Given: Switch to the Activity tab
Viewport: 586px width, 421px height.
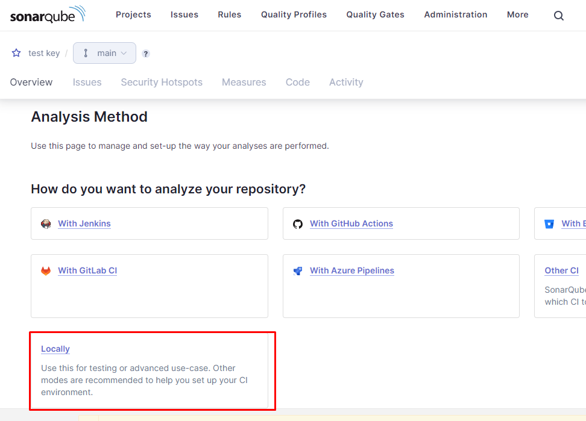Looking at the screenshot, I should point(346,82).
